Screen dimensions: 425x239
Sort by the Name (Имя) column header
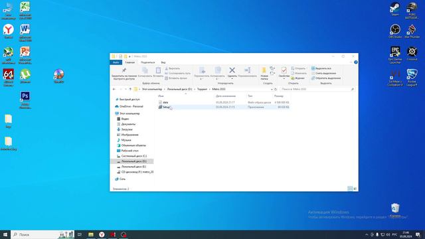tap(185, 96)
